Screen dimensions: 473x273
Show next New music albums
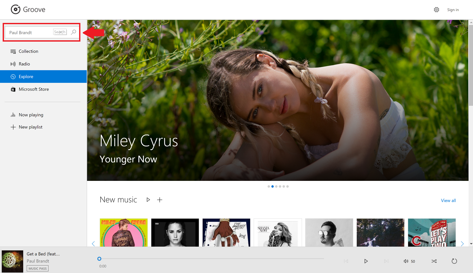point(462,244)
